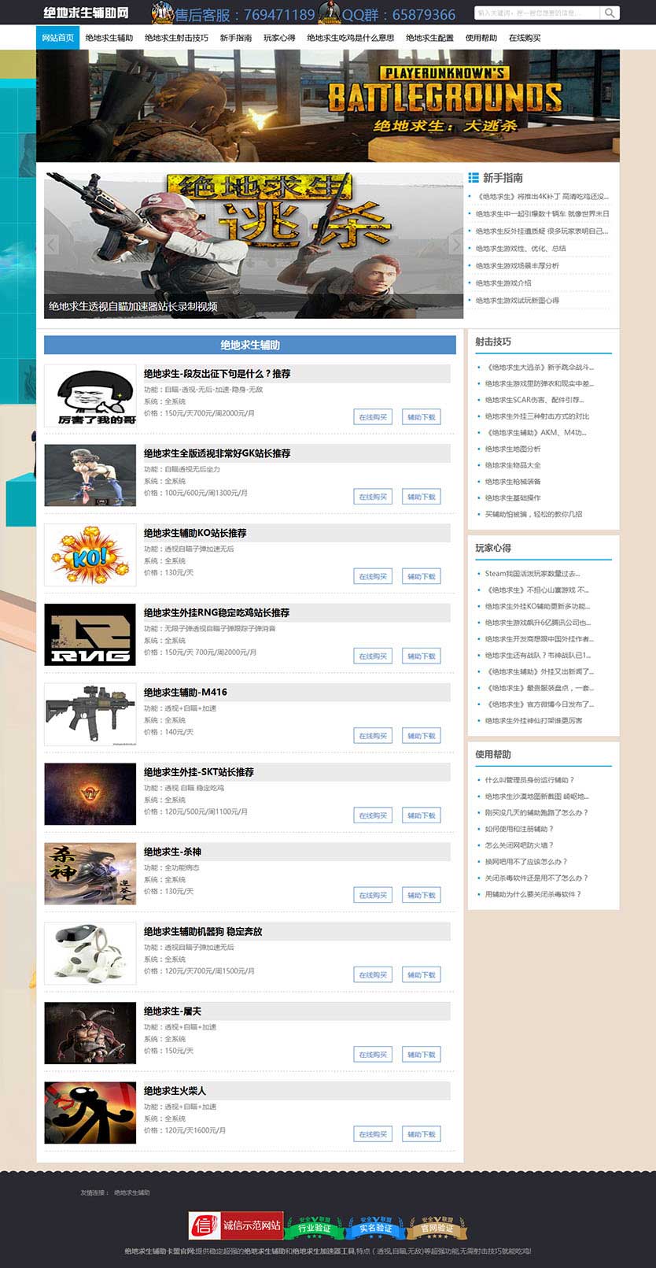Click 辅助下载 for 绝地求生-杀神
The height and width of the screenshot is (1268, 656).
point(422,895)
